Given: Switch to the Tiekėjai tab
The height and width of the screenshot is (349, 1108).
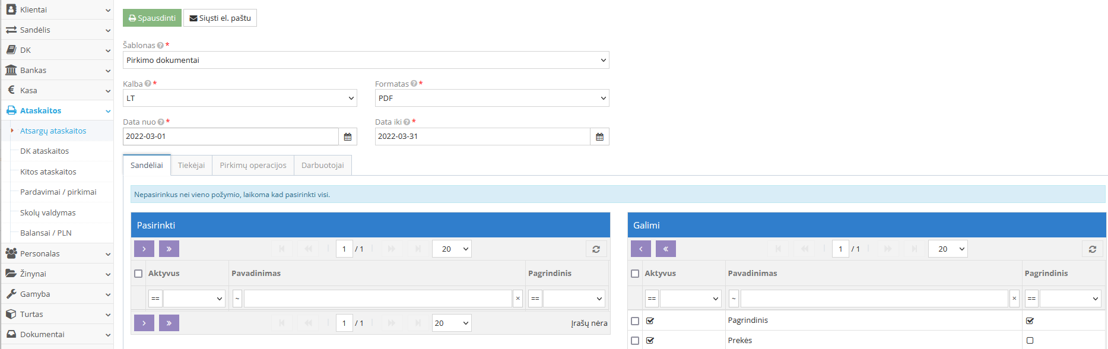Looking at the screenshot, I should point(191,165).
